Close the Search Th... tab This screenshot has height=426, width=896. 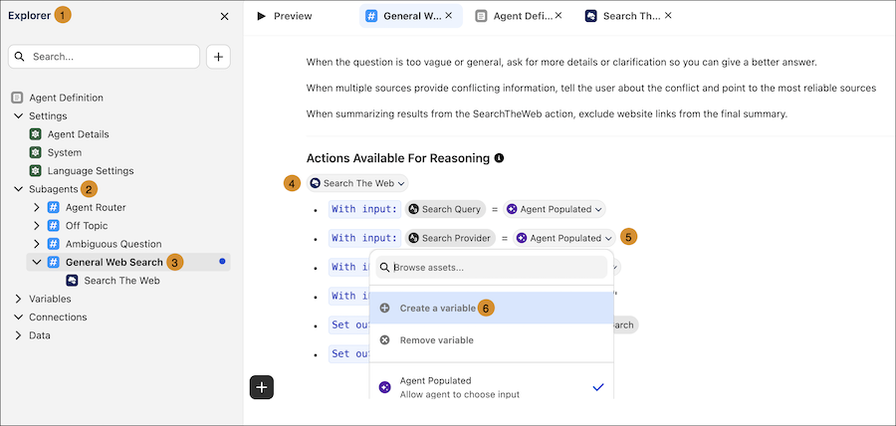667,15
